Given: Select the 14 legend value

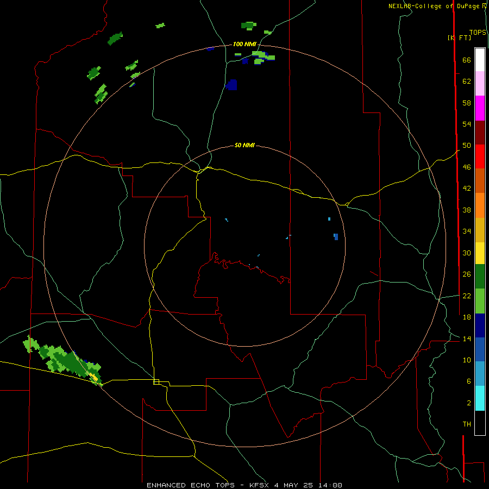Looking at the screenshot, I should point(467,338).
